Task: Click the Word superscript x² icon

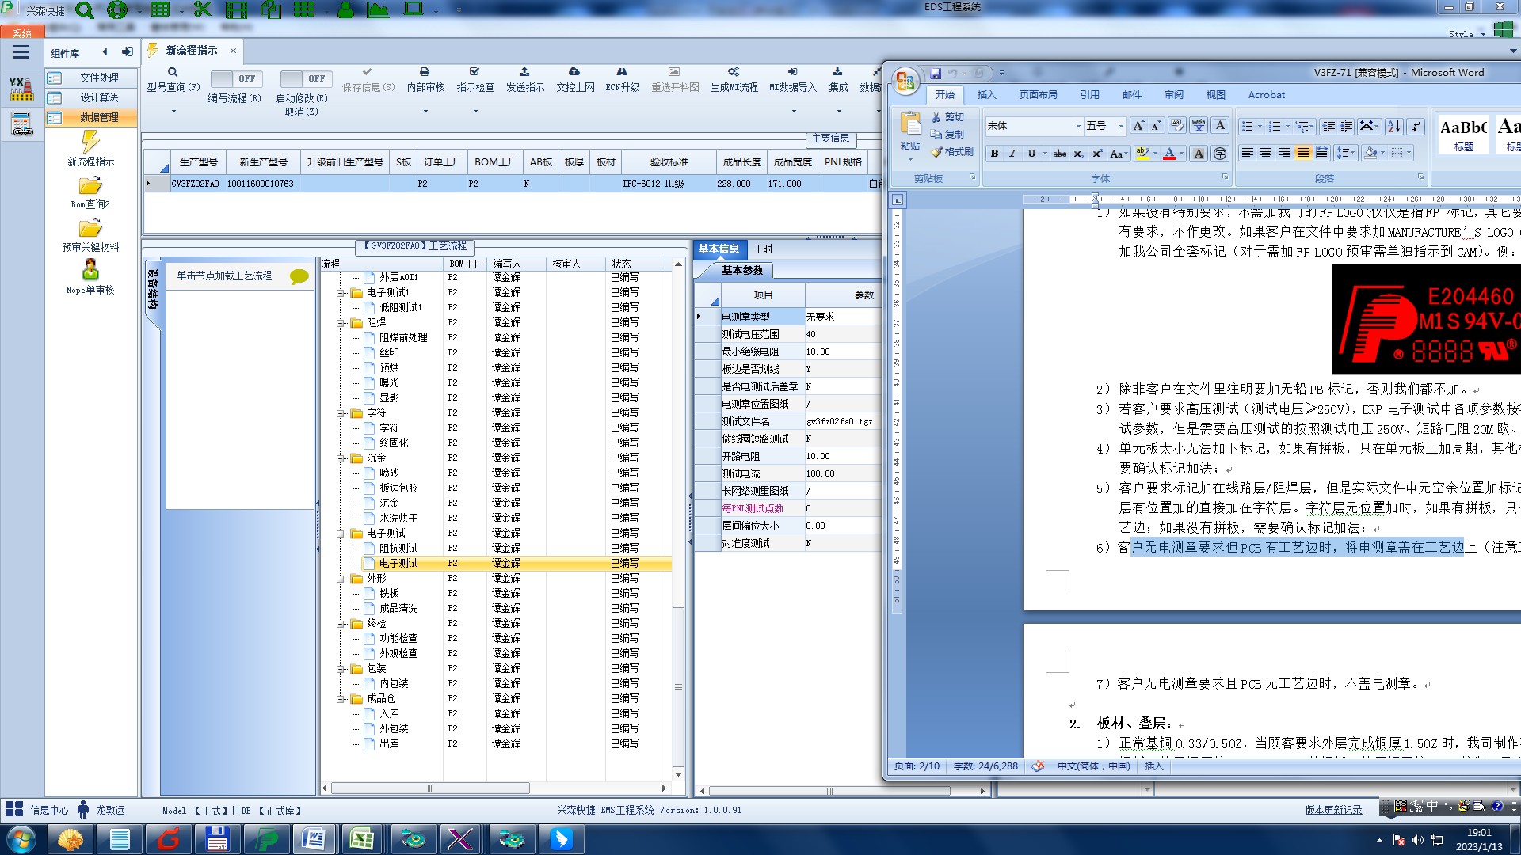Action: 1097,154
